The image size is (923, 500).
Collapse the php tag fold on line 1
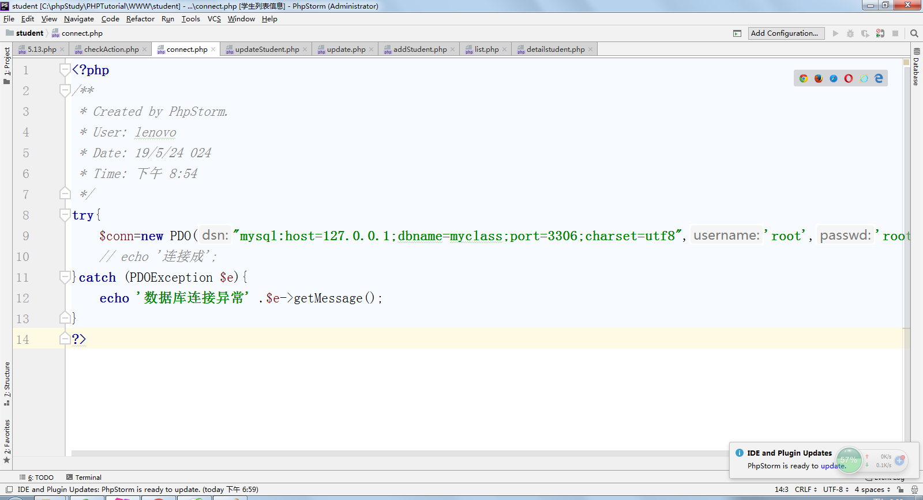click(x=65, y=70)
